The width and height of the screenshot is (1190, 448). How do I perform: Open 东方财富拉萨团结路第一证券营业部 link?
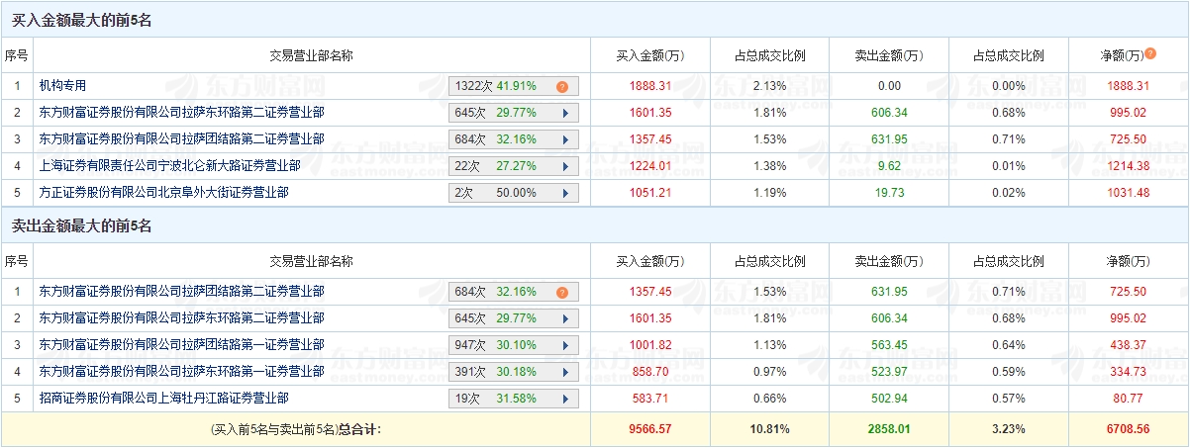[181, 345]
